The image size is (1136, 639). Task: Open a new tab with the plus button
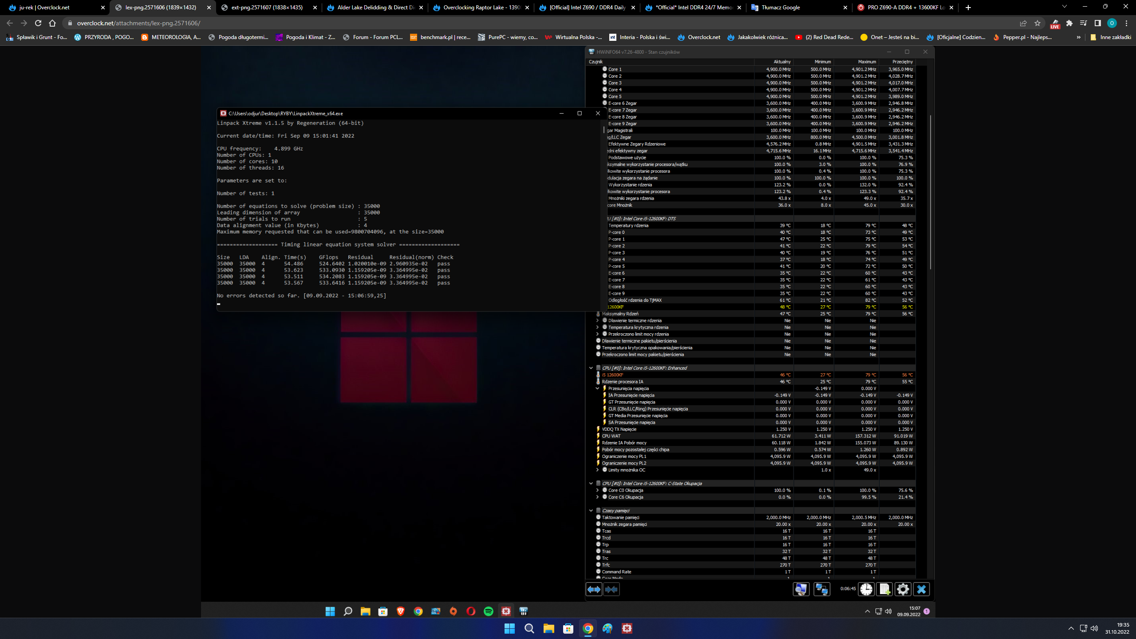point(968,8)
